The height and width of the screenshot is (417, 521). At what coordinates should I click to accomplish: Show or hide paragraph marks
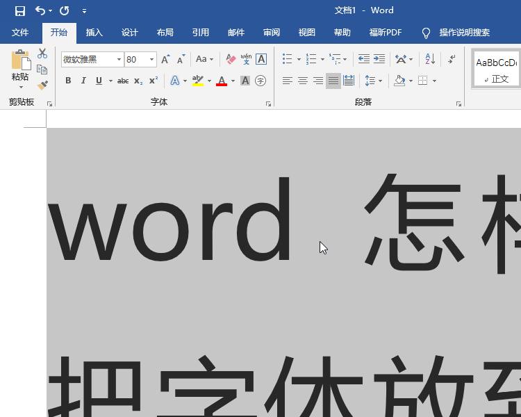[x=452, y=59]
